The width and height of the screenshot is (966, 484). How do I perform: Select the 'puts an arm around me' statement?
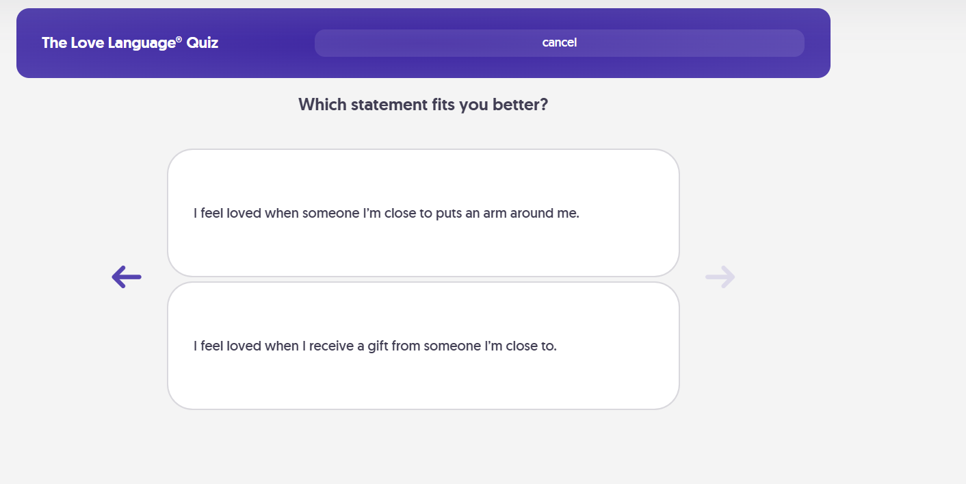423,213
